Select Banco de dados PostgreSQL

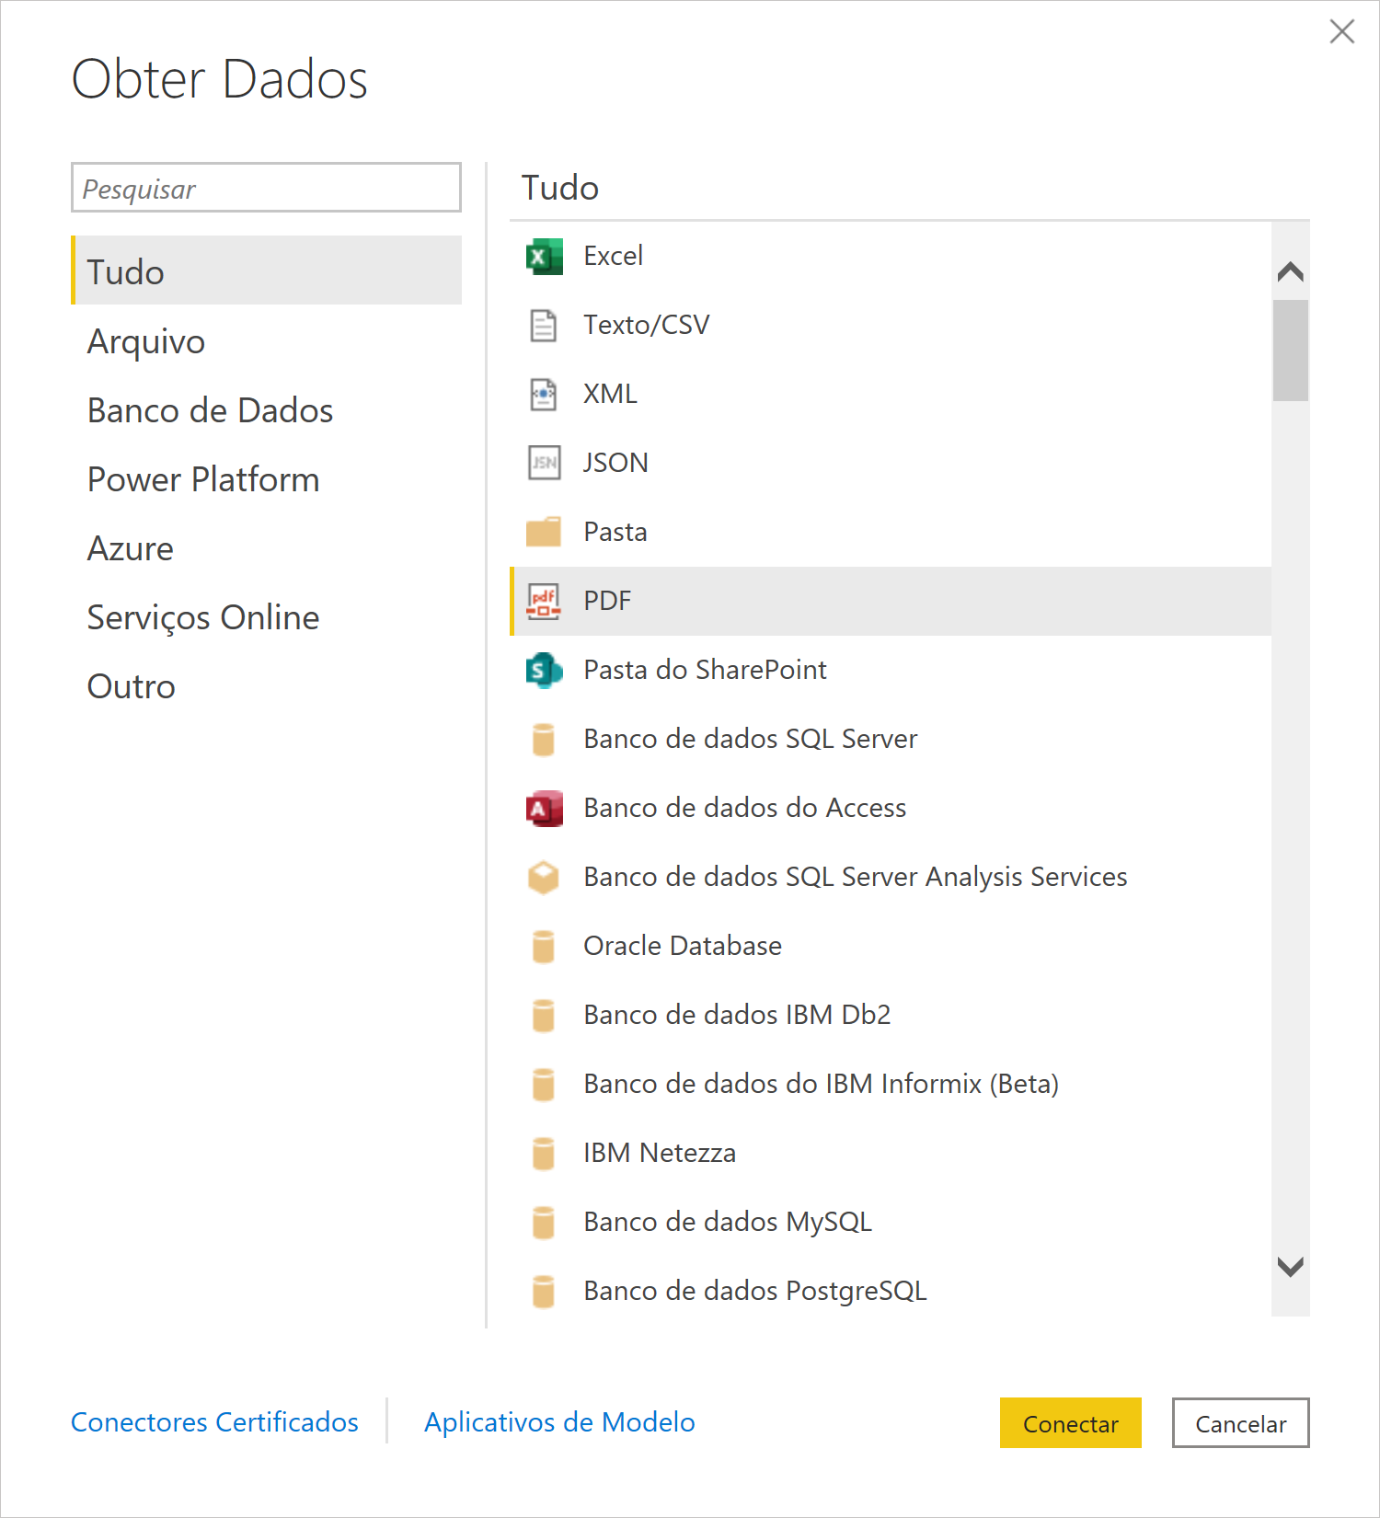point(891,1291)
